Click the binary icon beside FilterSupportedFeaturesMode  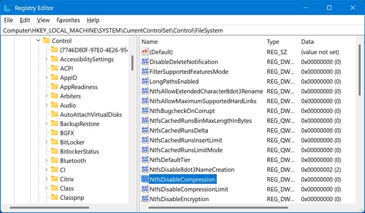pyautogui.click(x=145, y=71)
